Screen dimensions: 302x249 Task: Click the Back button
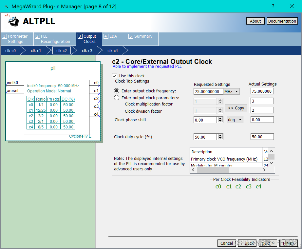(x=247, y=243)
